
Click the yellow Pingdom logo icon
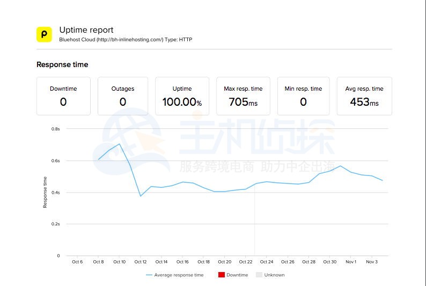tap(44, 34)
